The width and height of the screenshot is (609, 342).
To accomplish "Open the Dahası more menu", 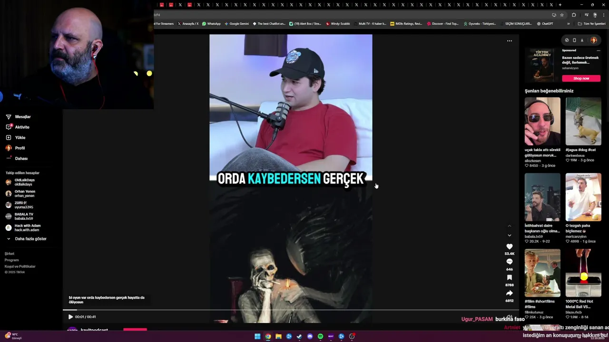I will click(17, 159).
